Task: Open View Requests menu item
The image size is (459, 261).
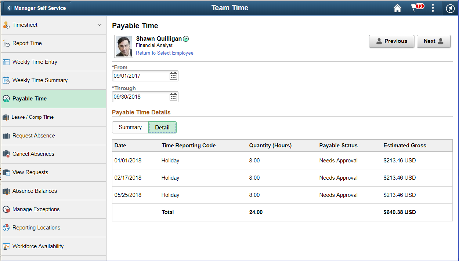Action: pyautogui.click(x=54, y=172)
